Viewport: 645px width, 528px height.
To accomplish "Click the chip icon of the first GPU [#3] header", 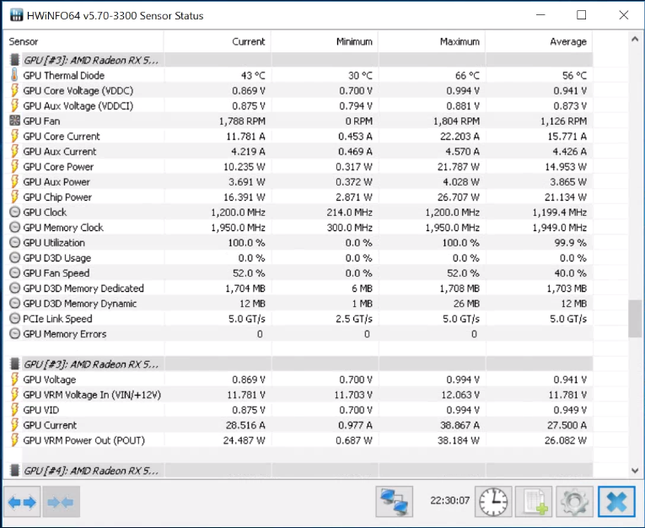I will [x=14, y=60].
